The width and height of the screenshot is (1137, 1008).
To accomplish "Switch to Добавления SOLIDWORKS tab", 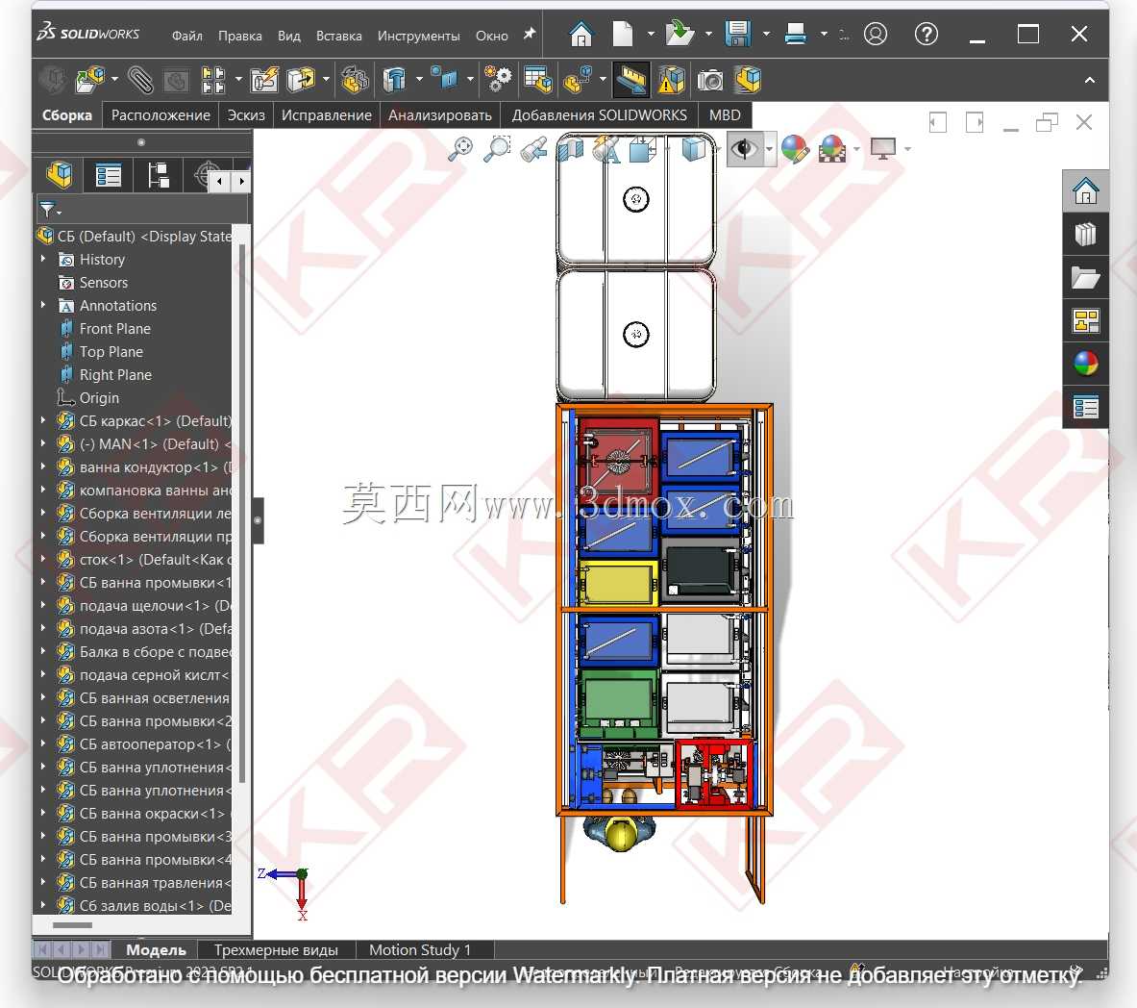I will click(x=599, y=115).
